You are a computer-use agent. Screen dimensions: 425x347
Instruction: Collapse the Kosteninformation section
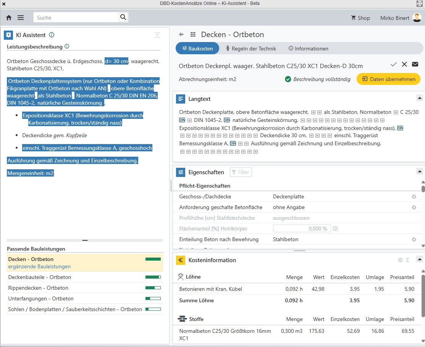pyautogui.click(x=419, y=259)
